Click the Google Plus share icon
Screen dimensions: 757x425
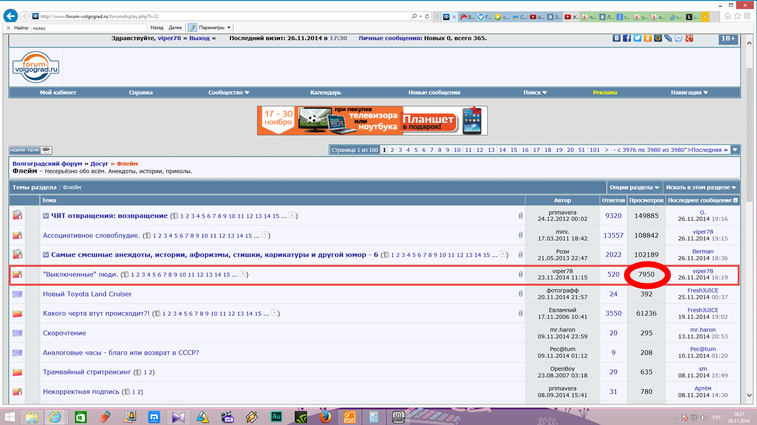click(689, 38)
